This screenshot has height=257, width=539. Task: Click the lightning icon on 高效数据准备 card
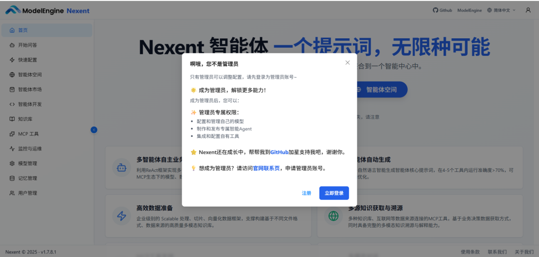(x=121, y=216)
